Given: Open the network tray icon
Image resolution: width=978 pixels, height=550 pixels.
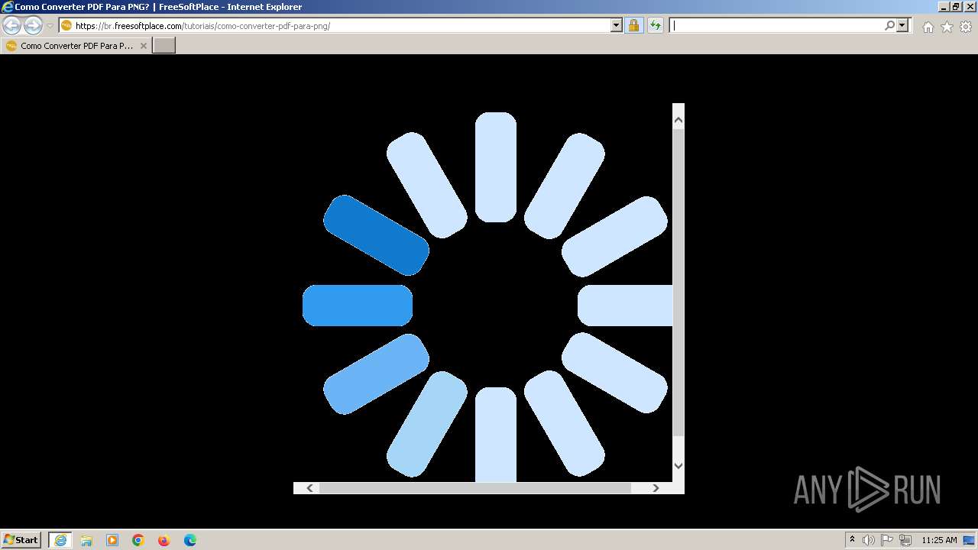Looking at the screenshot, I should pyautogui.click(x=905, y=540).
